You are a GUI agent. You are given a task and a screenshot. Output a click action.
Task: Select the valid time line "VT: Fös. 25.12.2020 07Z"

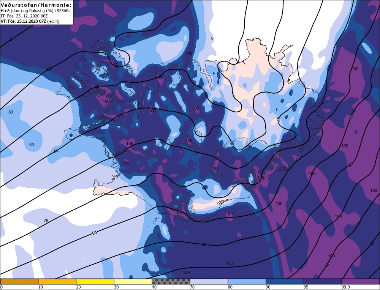24,21
